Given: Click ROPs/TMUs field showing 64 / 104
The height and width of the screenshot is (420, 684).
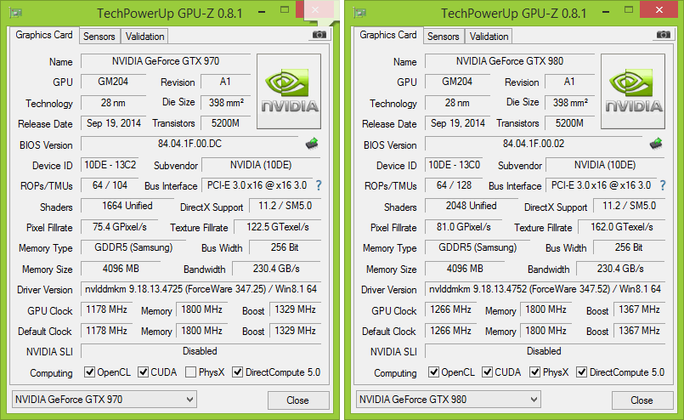Looking at the screenshot, I should [110, 185].
